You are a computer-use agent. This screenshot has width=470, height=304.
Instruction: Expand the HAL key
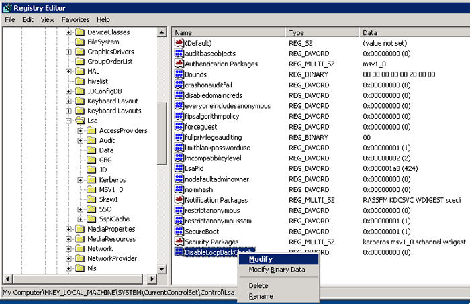point(68,72)
